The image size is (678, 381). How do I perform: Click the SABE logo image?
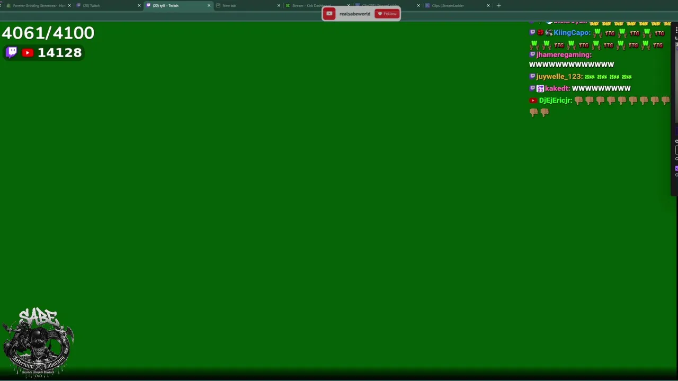click(38, 343)
